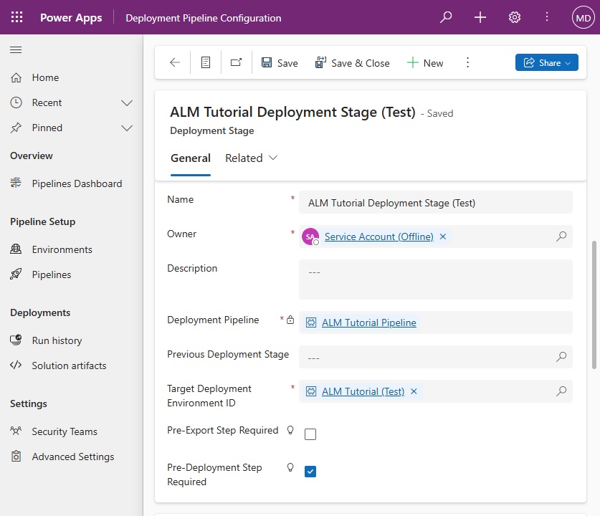Viewport: 600px width, 516px height.
Task: Click the plus quick-create icon in header
Action: 480,17
